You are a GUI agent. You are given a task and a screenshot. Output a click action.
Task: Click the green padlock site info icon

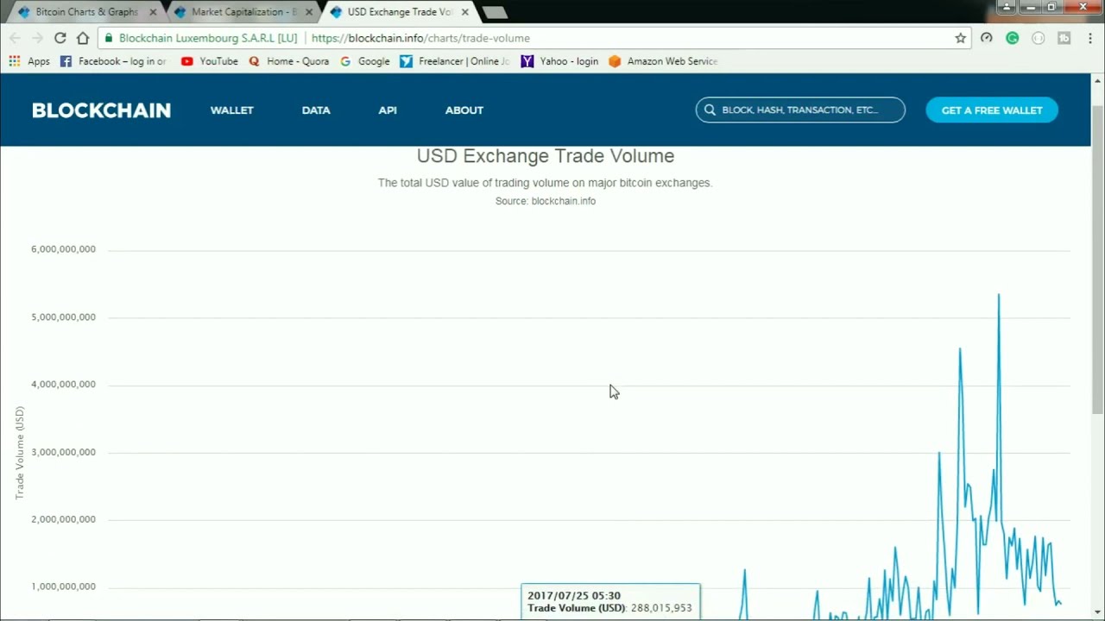click(x=108, y=38)
